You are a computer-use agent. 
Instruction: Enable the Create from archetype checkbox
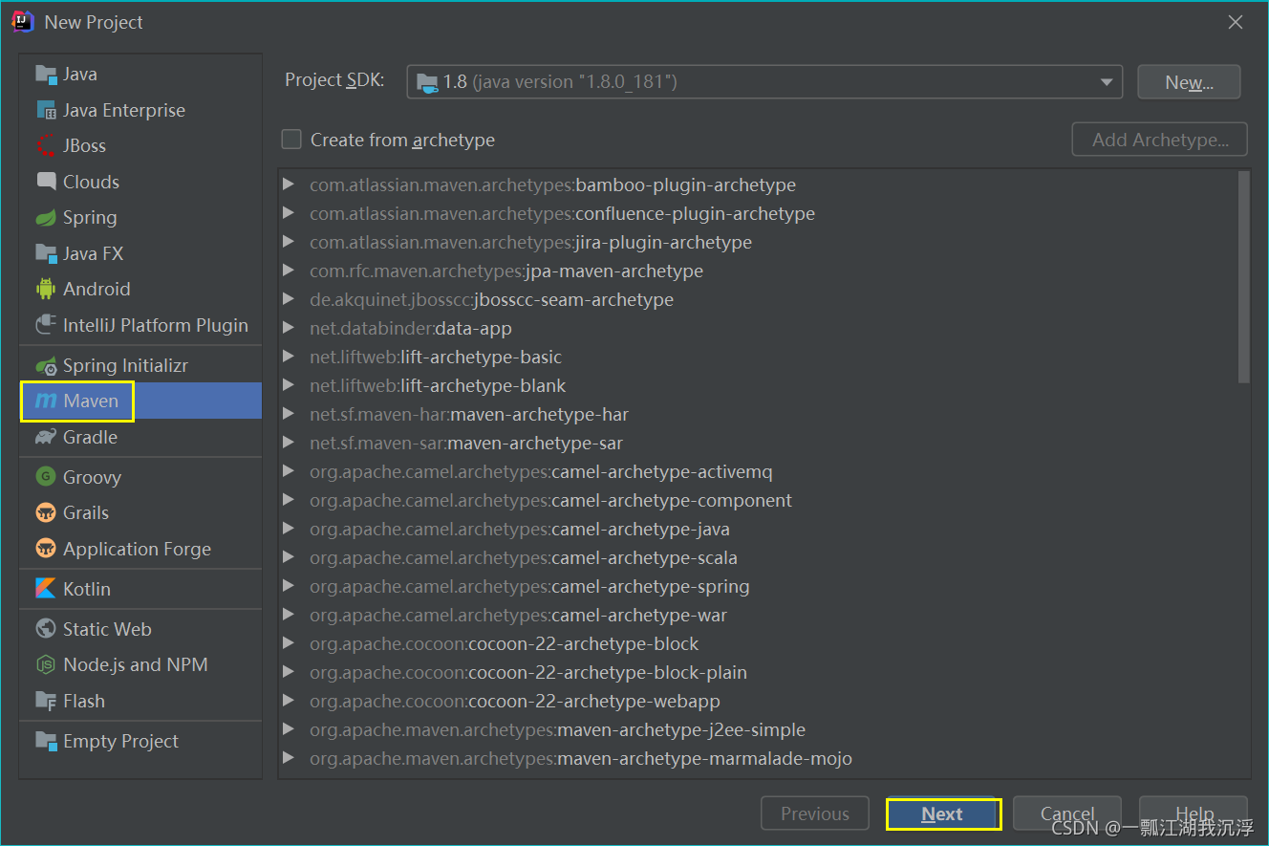(x=291, y=140)
